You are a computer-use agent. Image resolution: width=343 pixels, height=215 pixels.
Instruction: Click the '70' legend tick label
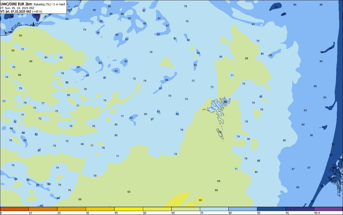pyautogui.click(x=202, y=213)
